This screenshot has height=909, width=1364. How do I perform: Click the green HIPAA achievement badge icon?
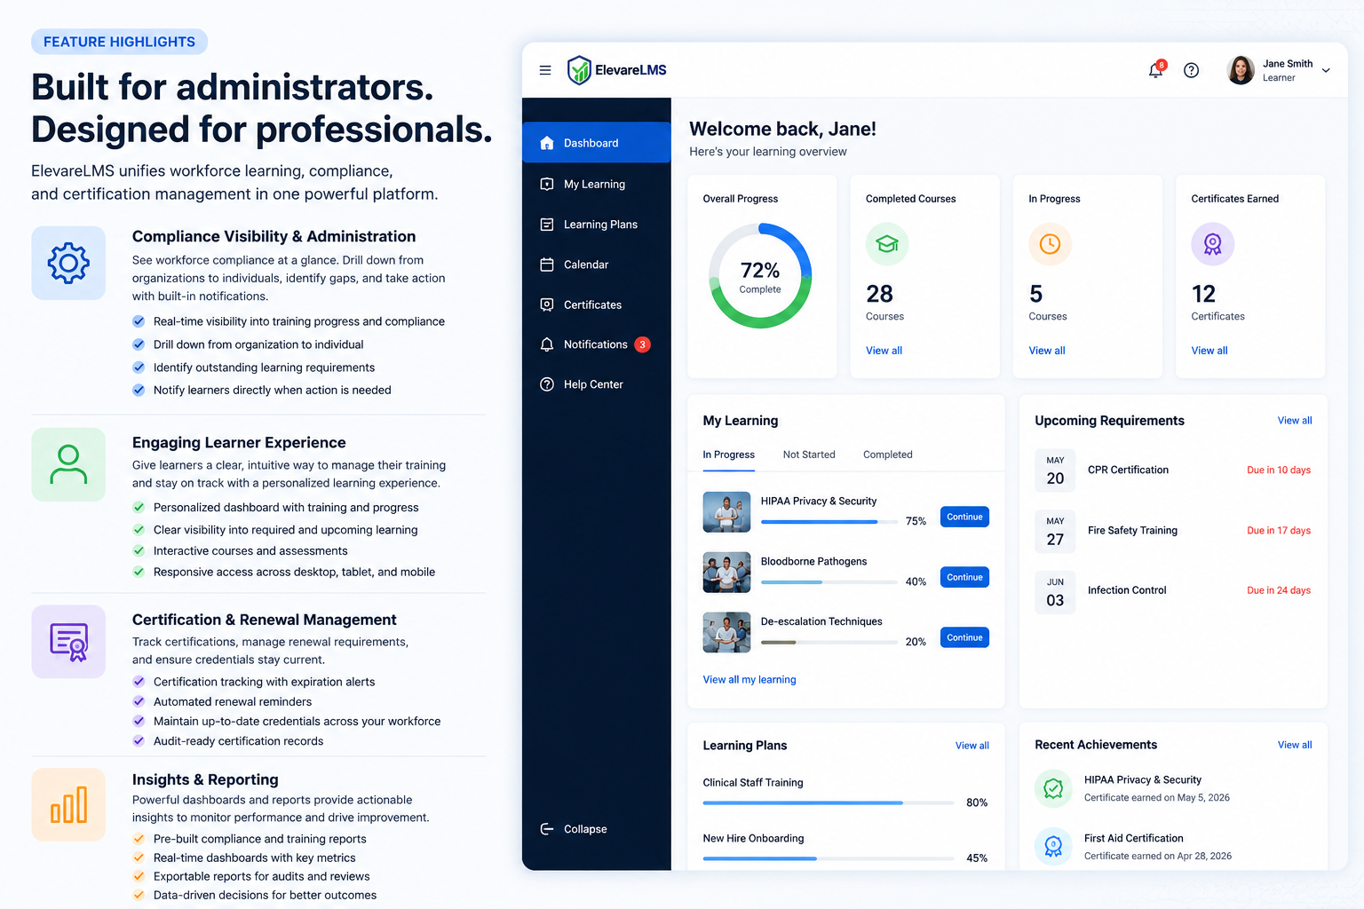coord(1053,788)
